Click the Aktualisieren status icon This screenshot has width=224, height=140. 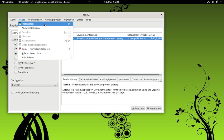pyautogui.click(x=20, y=40)
